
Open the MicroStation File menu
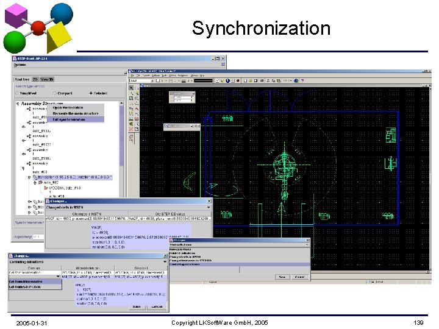133,76
